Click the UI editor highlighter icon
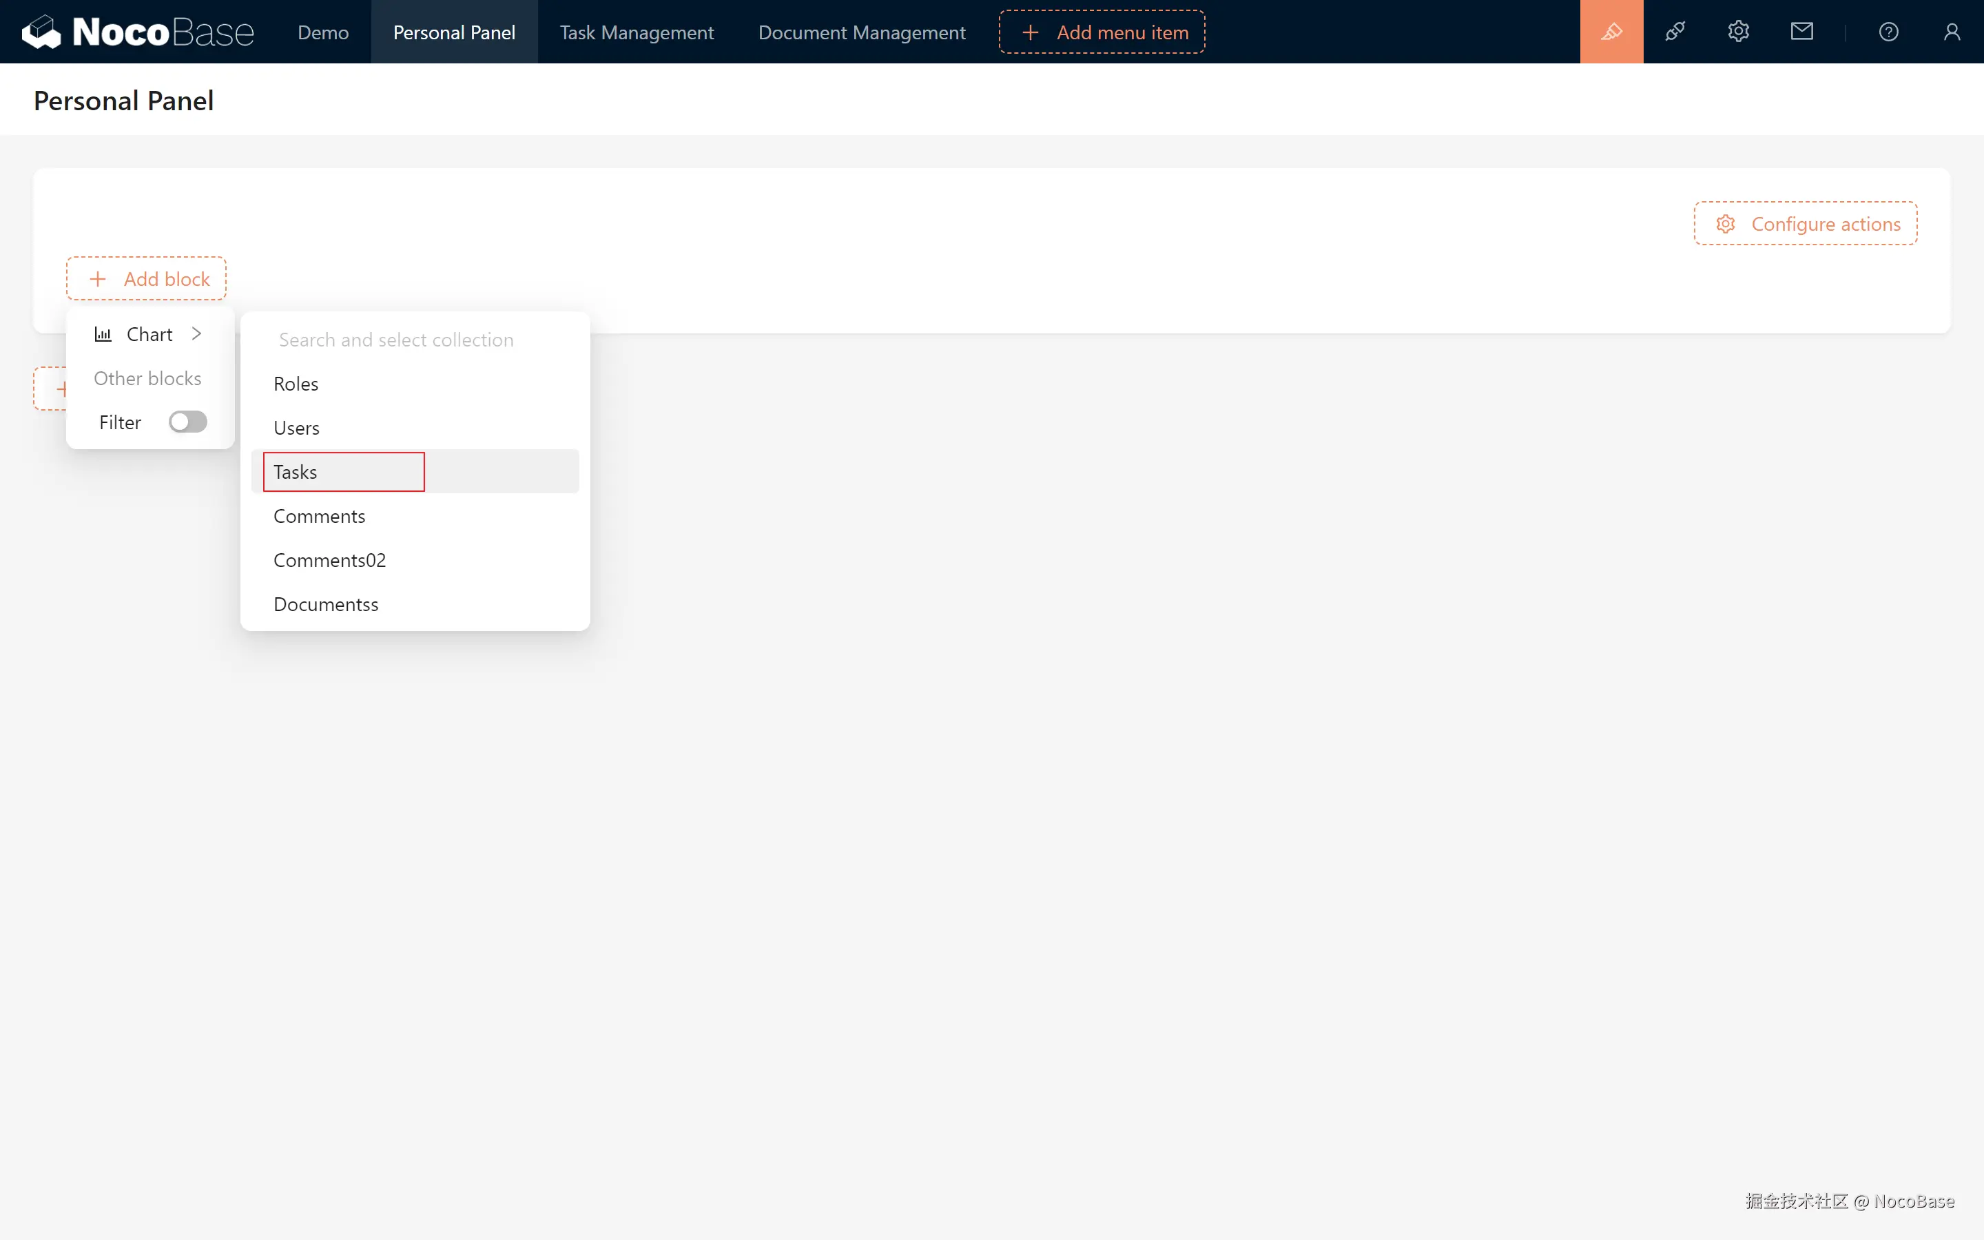The height and width of the screenshot is (1240, 1984). [x=1611, y=32]
